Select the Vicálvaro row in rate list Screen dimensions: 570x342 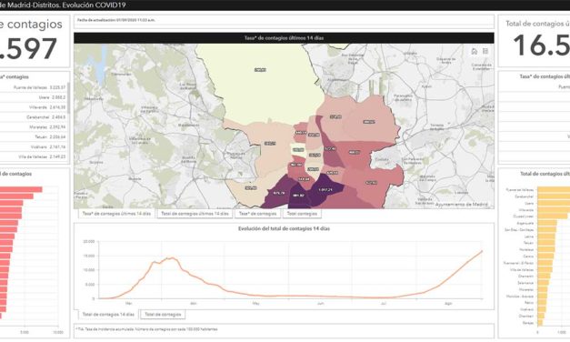pyautogui.click(x=34, y=146)
